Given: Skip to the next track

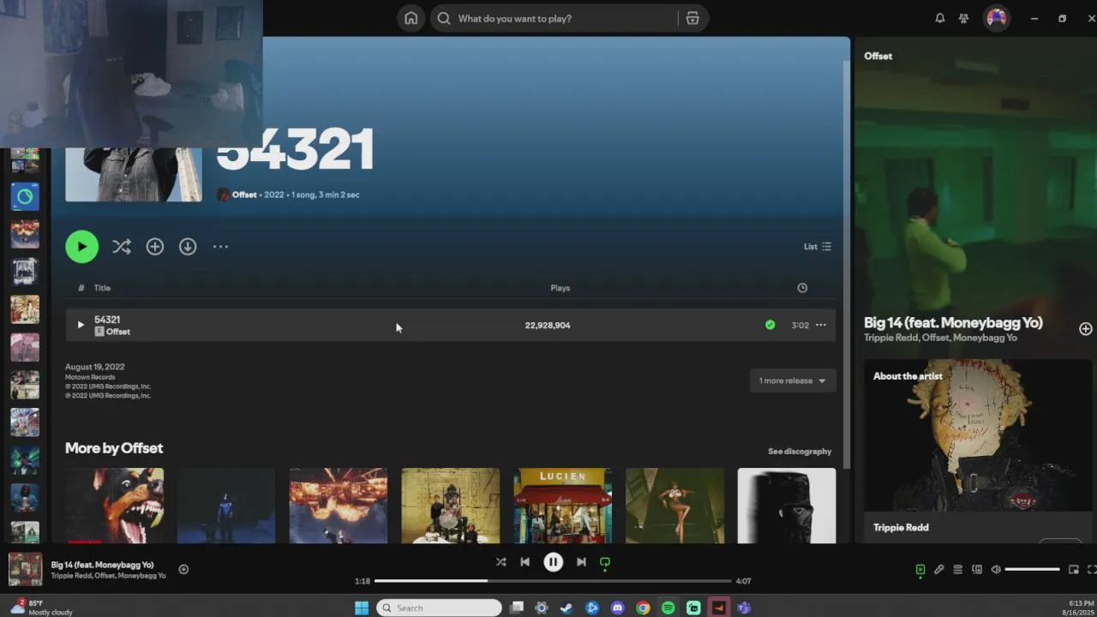Looking at the screenshot, I should [x=581, y=562].
